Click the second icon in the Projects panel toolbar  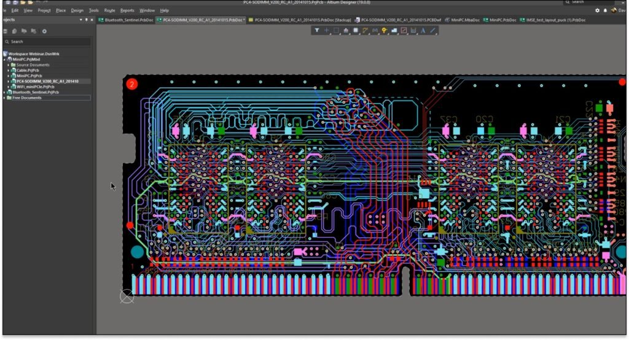[x=15, y=31]
